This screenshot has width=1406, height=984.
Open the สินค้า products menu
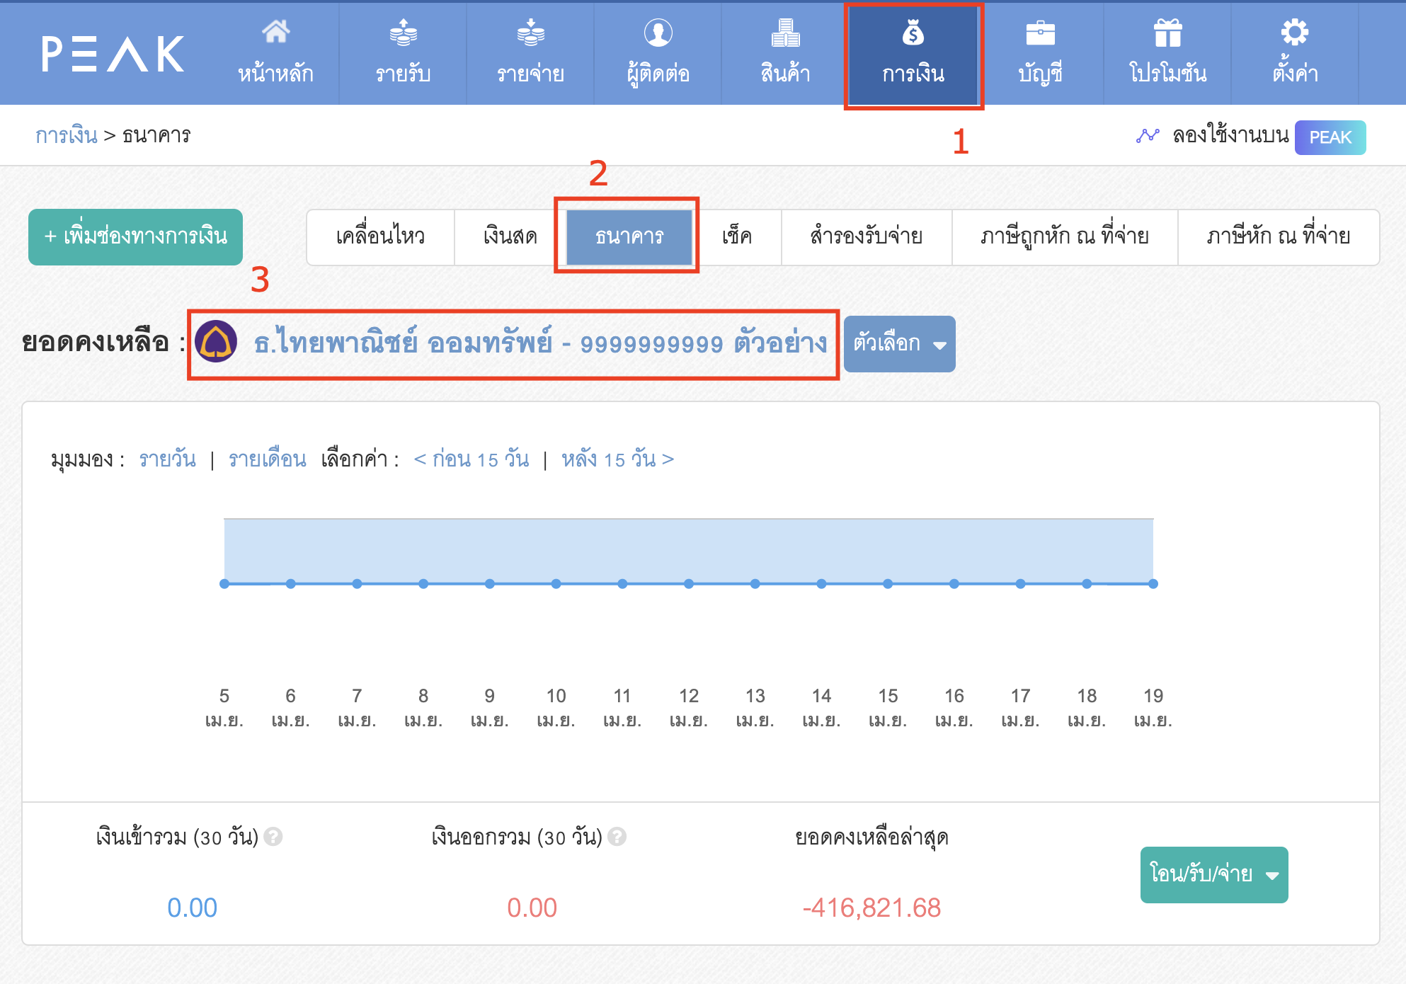[x=785, y=53]
